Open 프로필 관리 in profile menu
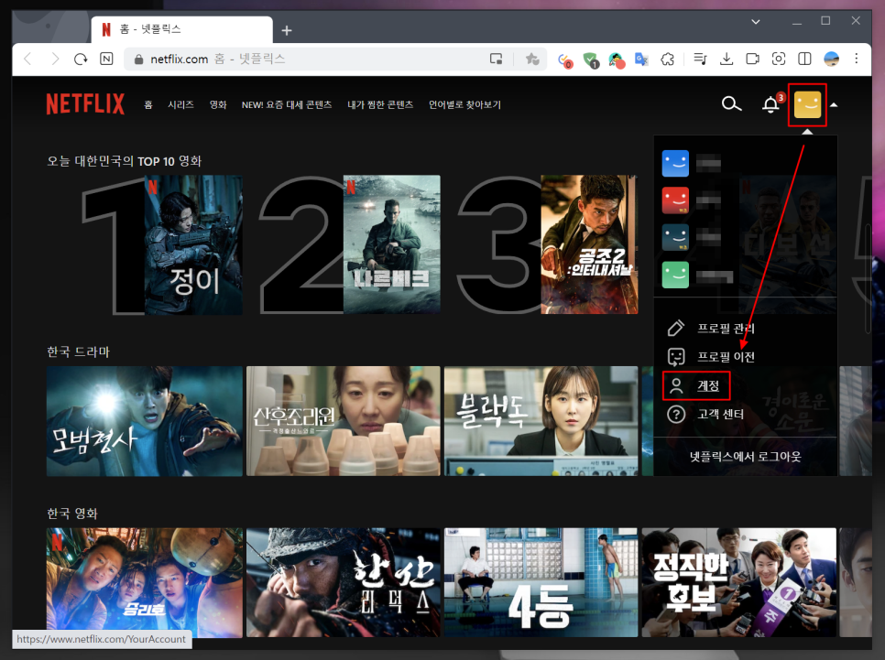 pos(726,329)
